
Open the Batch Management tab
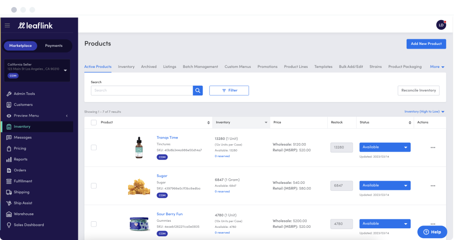click(x=200, y=67)
